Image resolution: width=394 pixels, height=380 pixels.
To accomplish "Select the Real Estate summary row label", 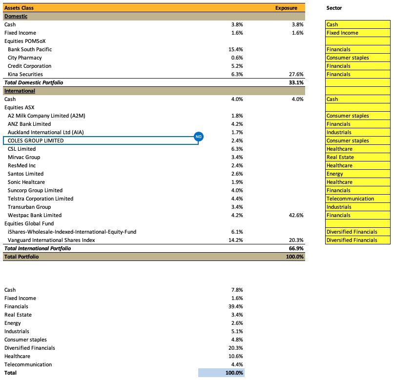I will point(18,315).
